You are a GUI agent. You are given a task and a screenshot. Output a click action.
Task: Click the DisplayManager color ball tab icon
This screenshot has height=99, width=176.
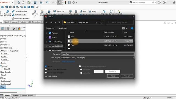(19, 29)
